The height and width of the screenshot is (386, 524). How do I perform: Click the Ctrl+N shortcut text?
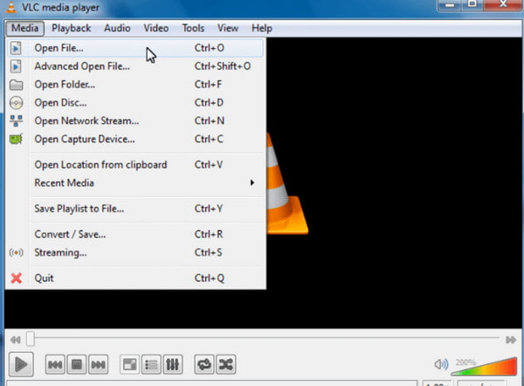click(210, 121)
